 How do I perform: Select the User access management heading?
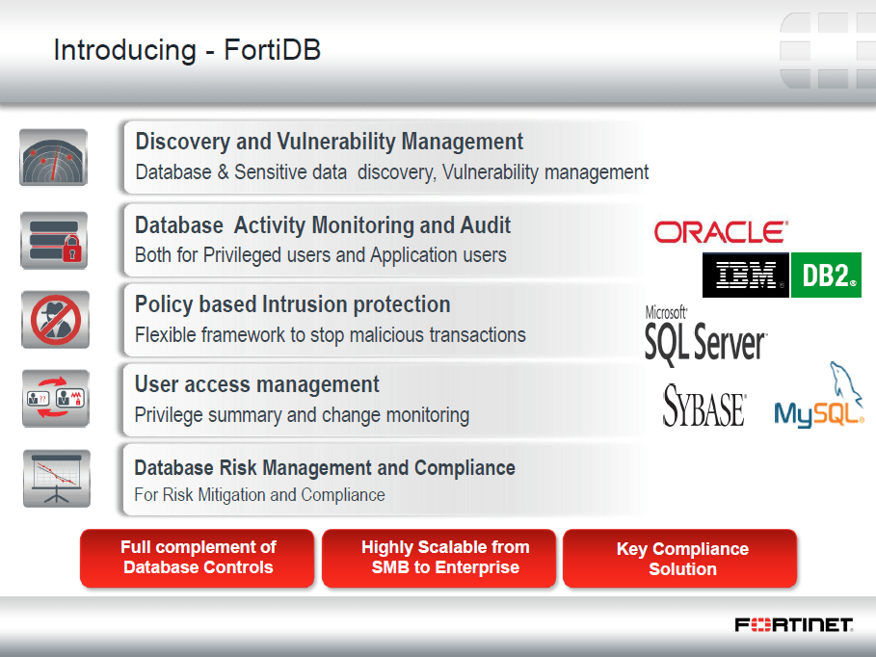[256, 384]
